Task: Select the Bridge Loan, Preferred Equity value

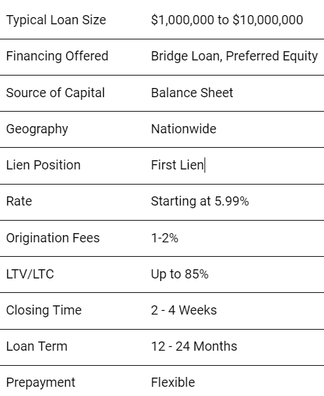Action: 234,56
